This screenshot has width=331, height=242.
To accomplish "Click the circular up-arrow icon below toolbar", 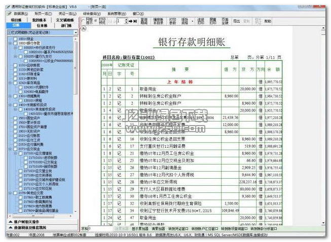I will point(84,28).
